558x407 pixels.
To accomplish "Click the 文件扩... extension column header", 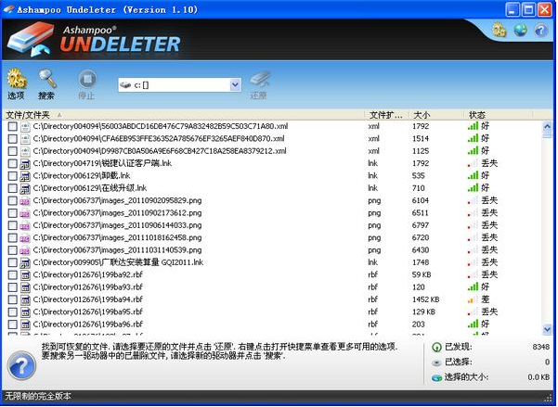I will pos(386,115).
